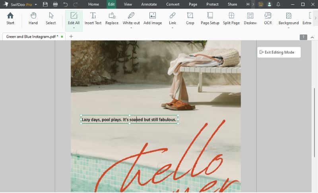
Task: Expand the Edit All dropdown arrow
Action: pyautogui.click(x=74, y=28)
